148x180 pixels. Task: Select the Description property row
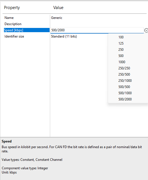coord(27,24)
